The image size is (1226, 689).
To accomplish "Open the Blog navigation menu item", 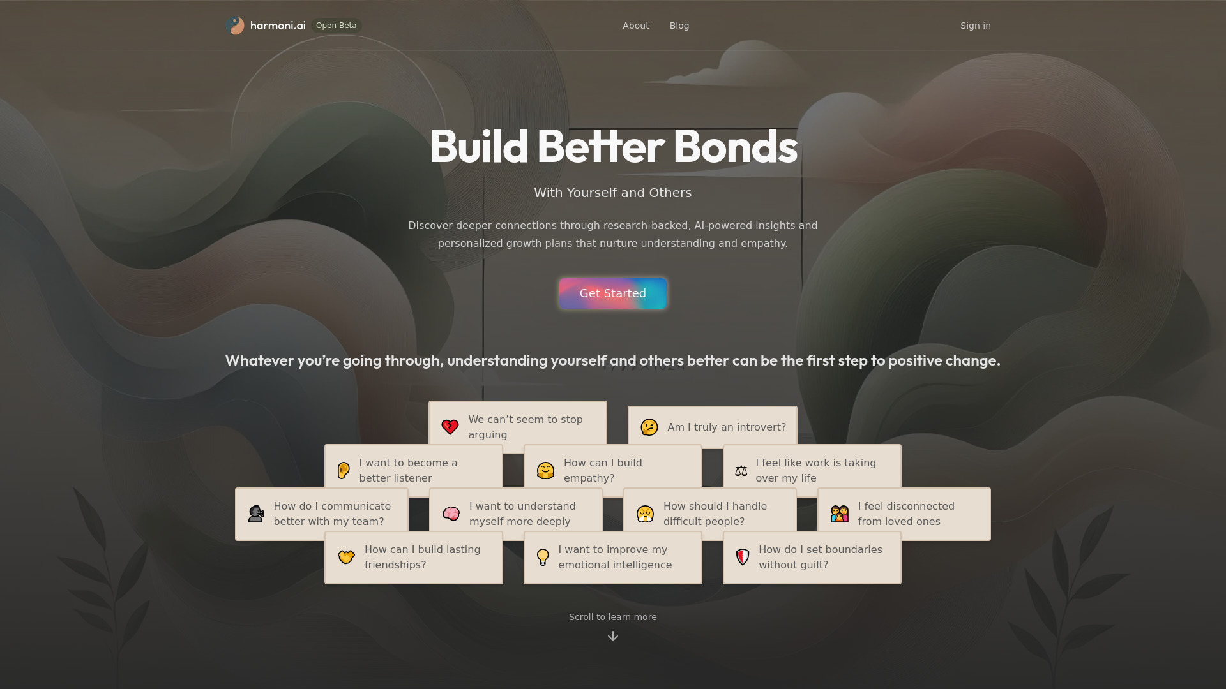I will coord(679,26).
